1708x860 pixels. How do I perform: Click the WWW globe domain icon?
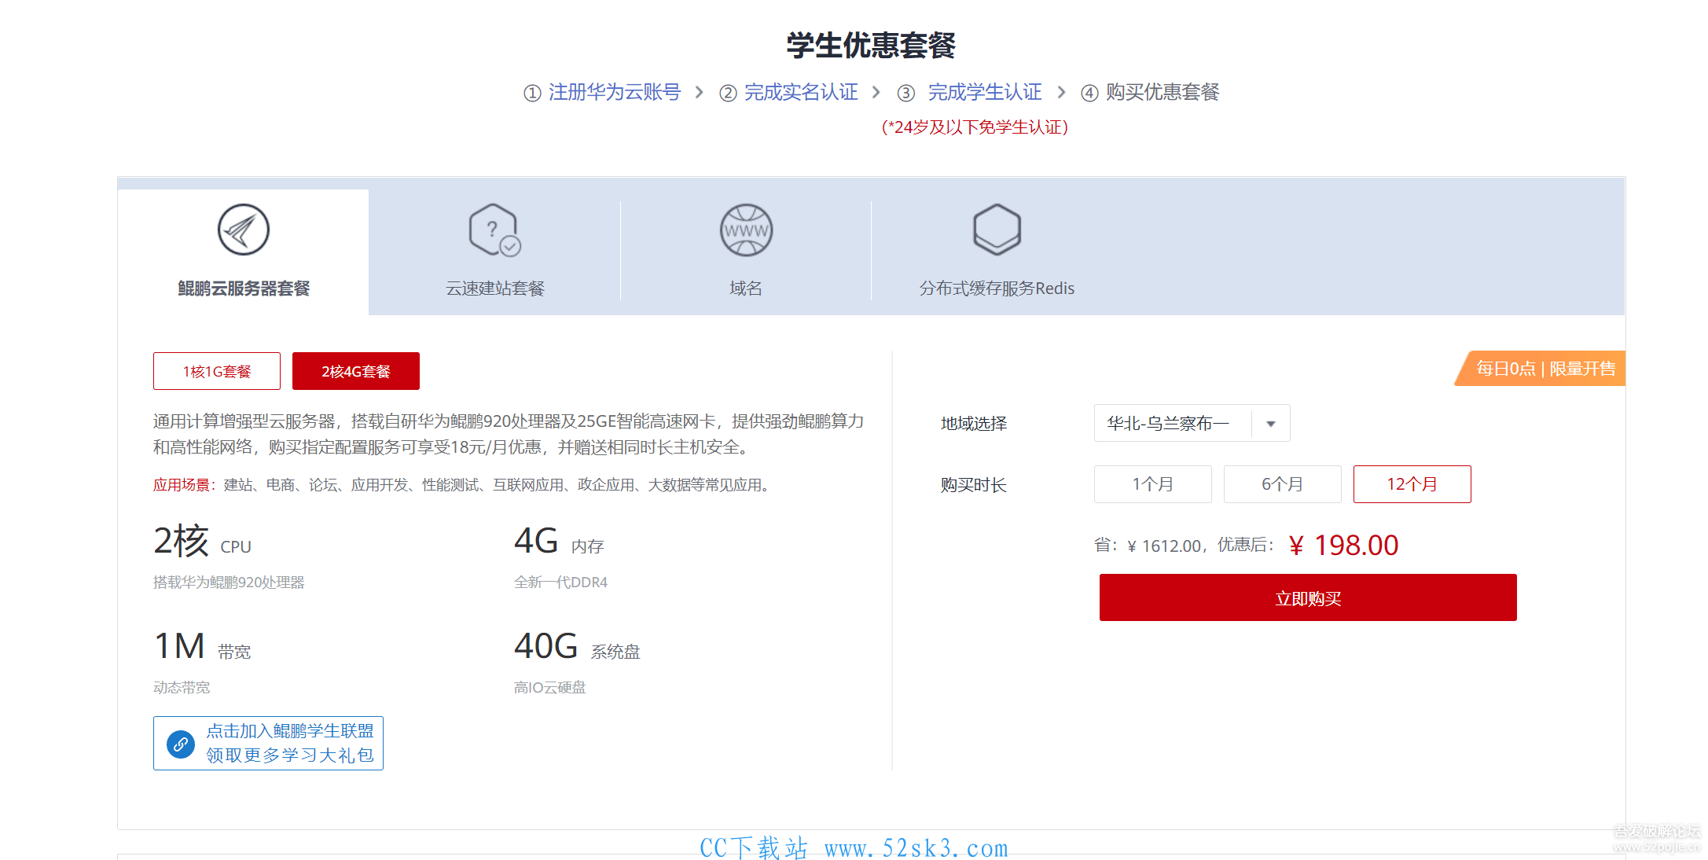[x=746, y=230]
